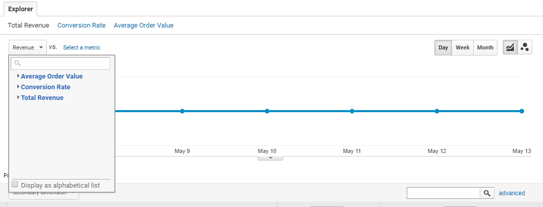Switch to Conversion Rate metric group tab
The width and height of the screenshot is (543, 207).
click(x=81, y=25)
